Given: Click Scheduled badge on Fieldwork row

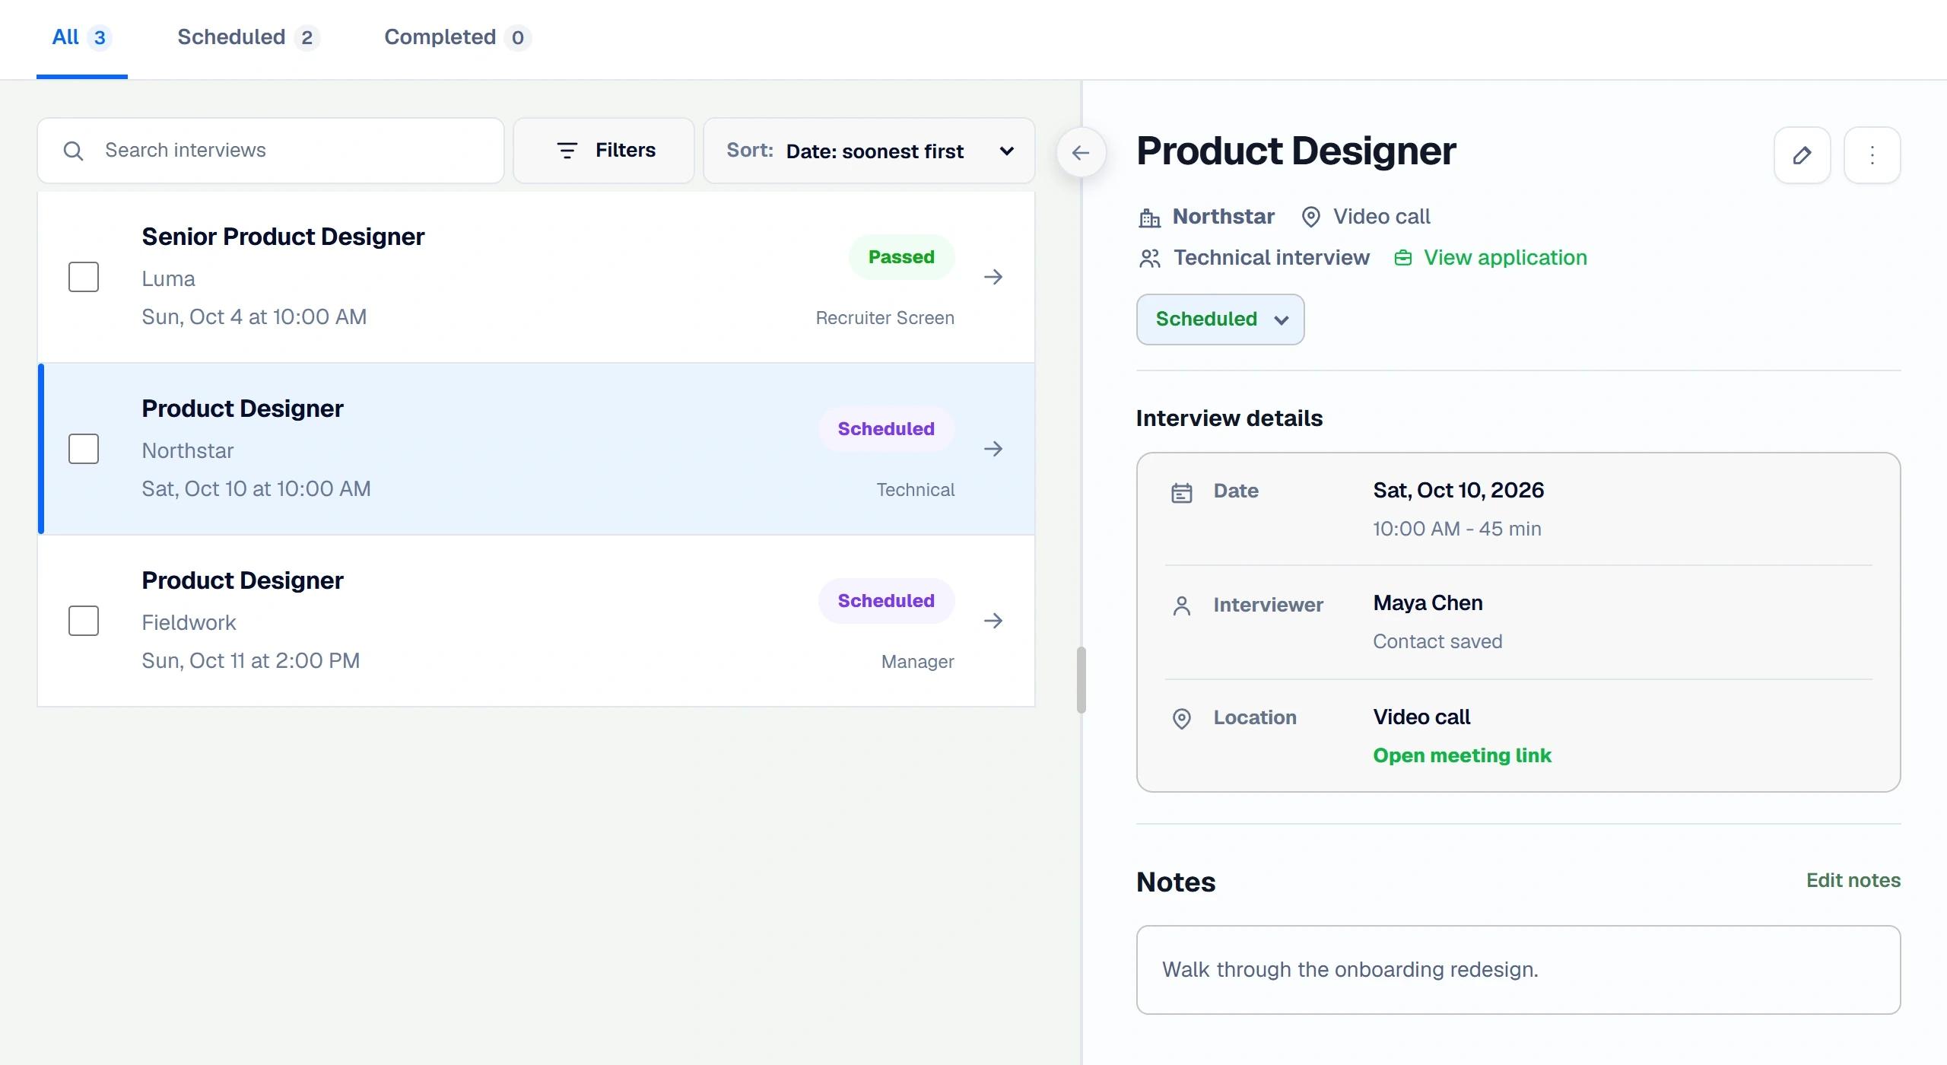Looking at the screenshot, I should tap(886, 601).
